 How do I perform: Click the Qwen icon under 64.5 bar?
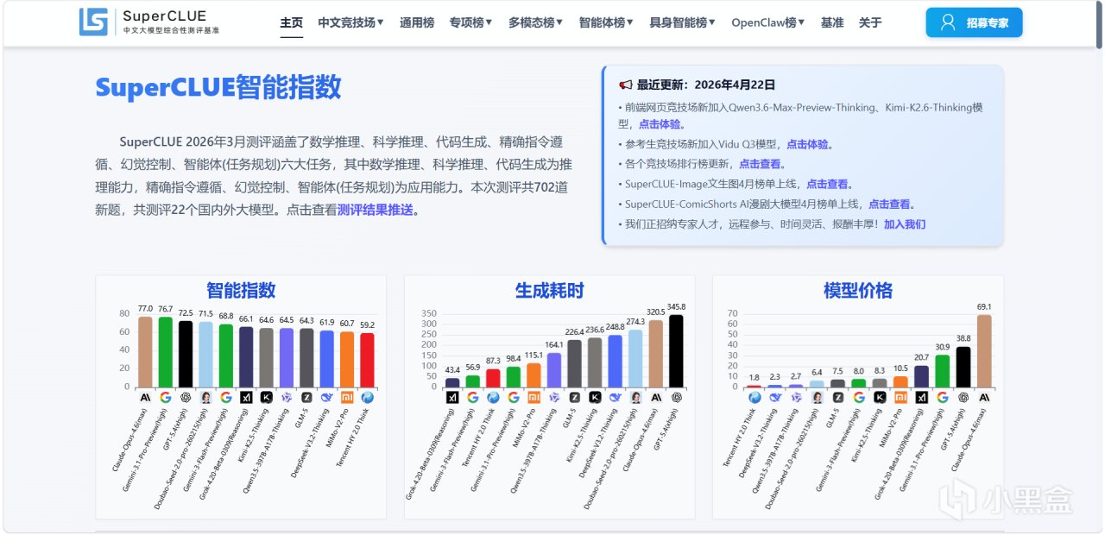pos(286,397)
